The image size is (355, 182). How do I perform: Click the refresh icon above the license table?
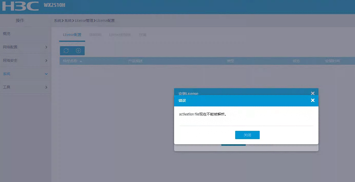[x=66, y=51]
